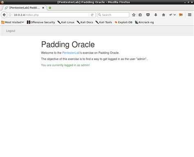Close the PentesterLab tab

click(43, 8)
